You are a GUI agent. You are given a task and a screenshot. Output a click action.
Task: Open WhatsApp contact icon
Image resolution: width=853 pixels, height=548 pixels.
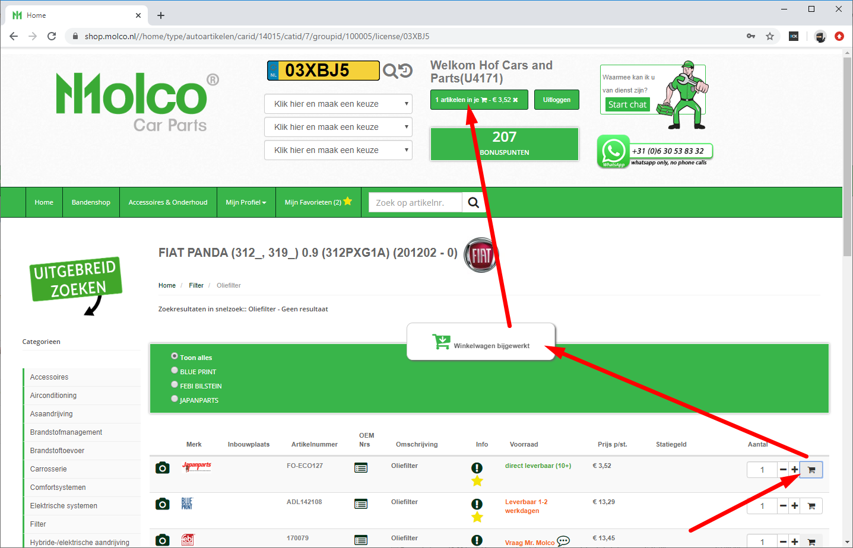(613, 151)
